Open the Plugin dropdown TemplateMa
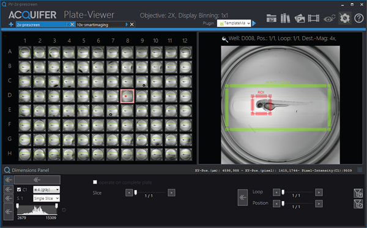This screenshot has height=228, width=367. [x=234, y=23]
